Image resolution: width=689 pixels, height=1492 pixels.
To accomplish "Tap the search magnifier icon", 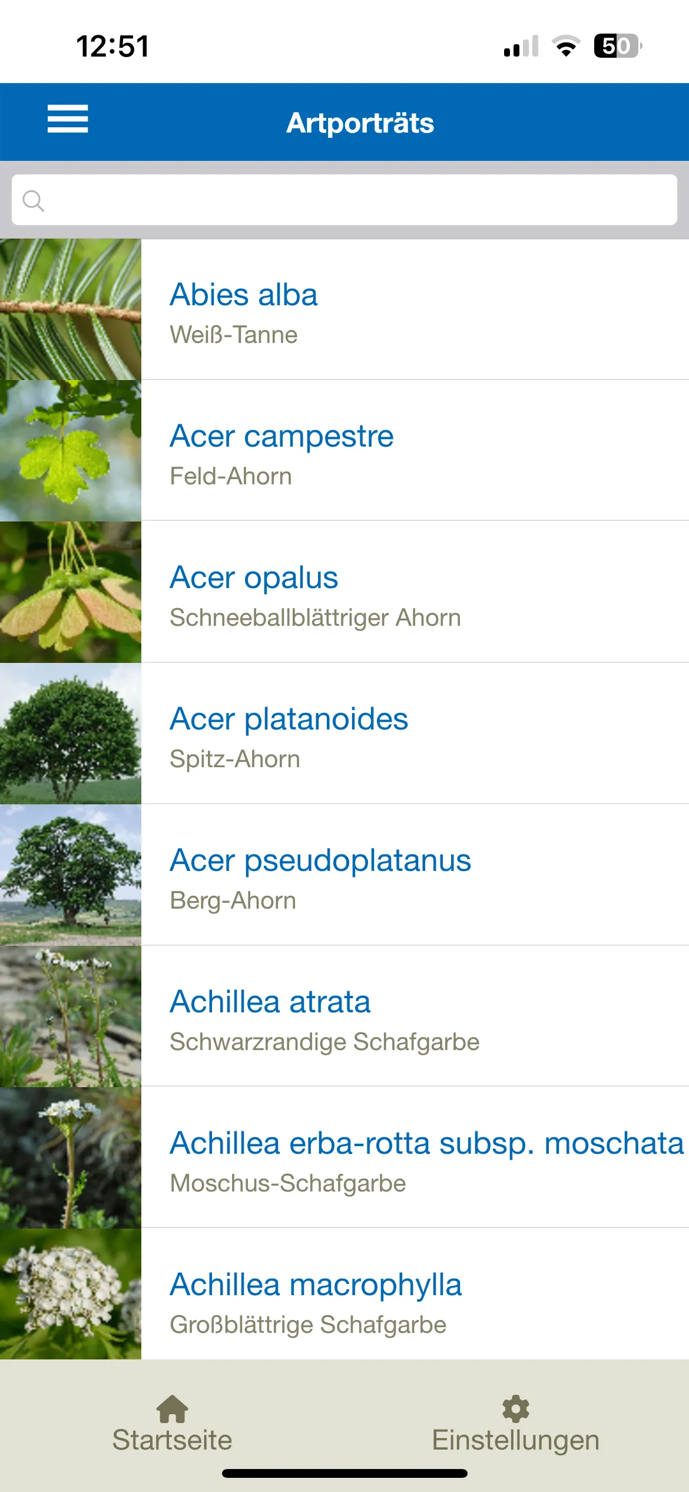I will tap(33, 201).
